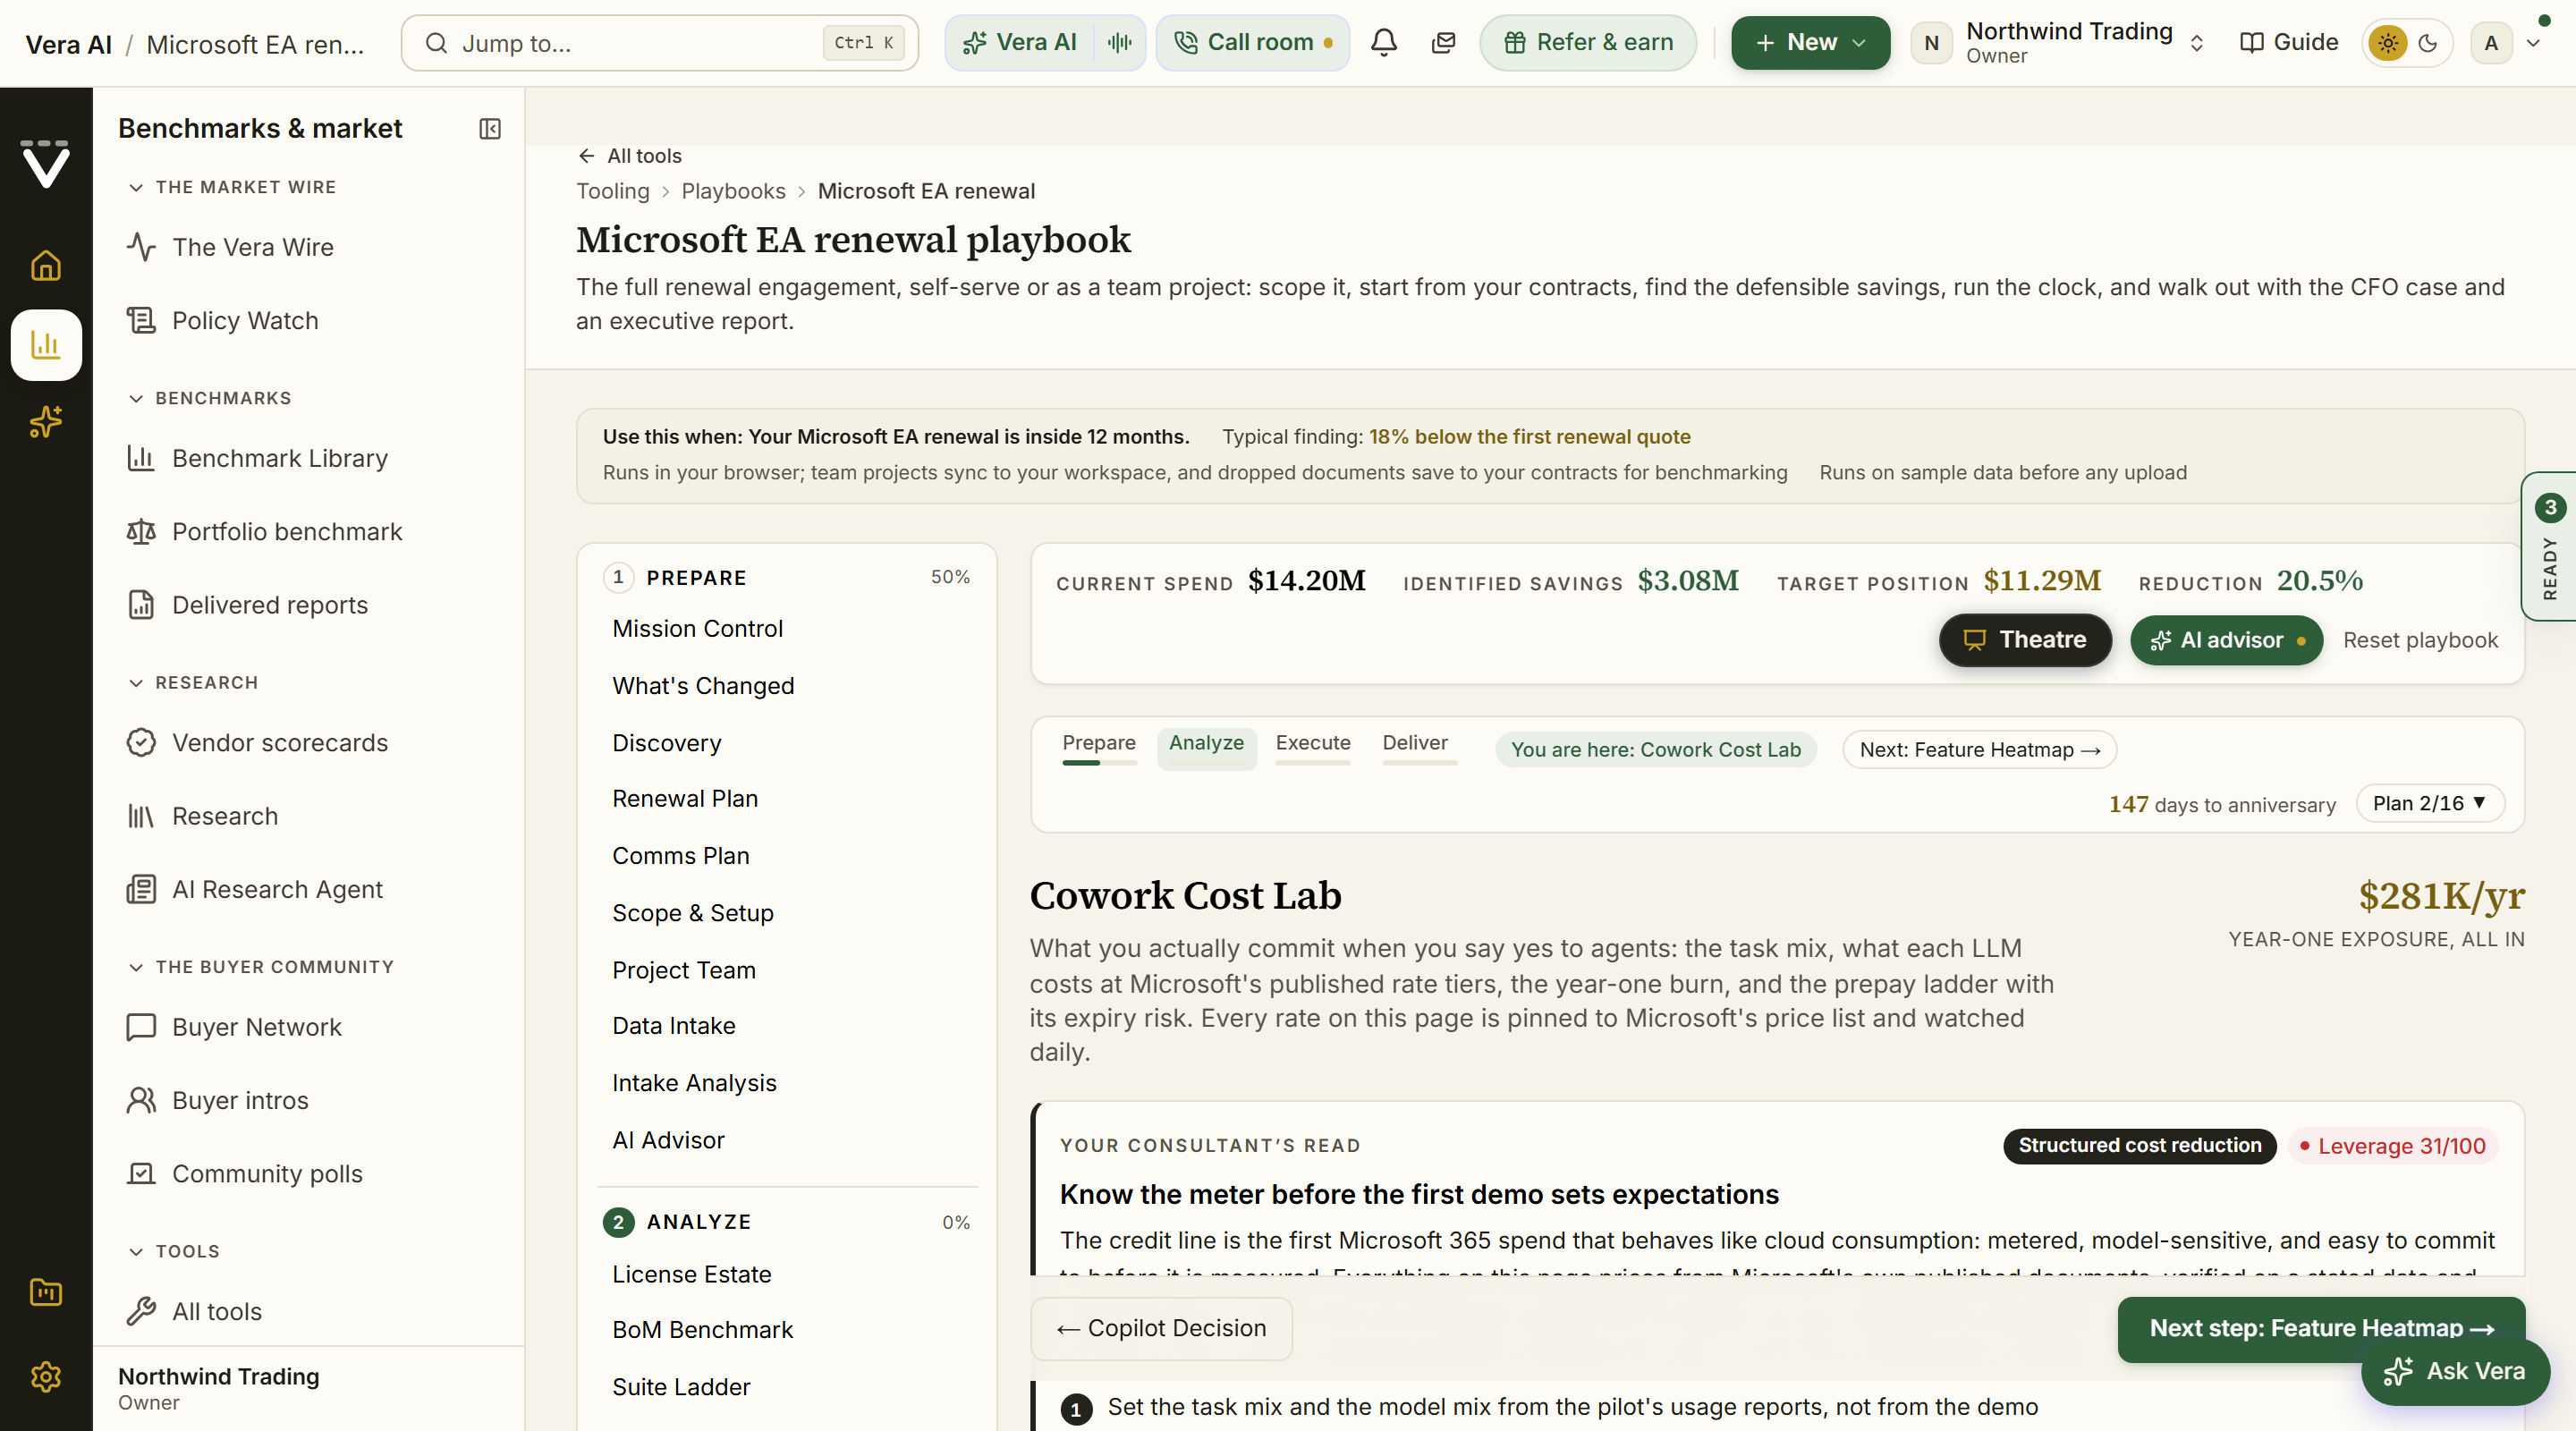Open the AI advisor button

pos(2226,640)
